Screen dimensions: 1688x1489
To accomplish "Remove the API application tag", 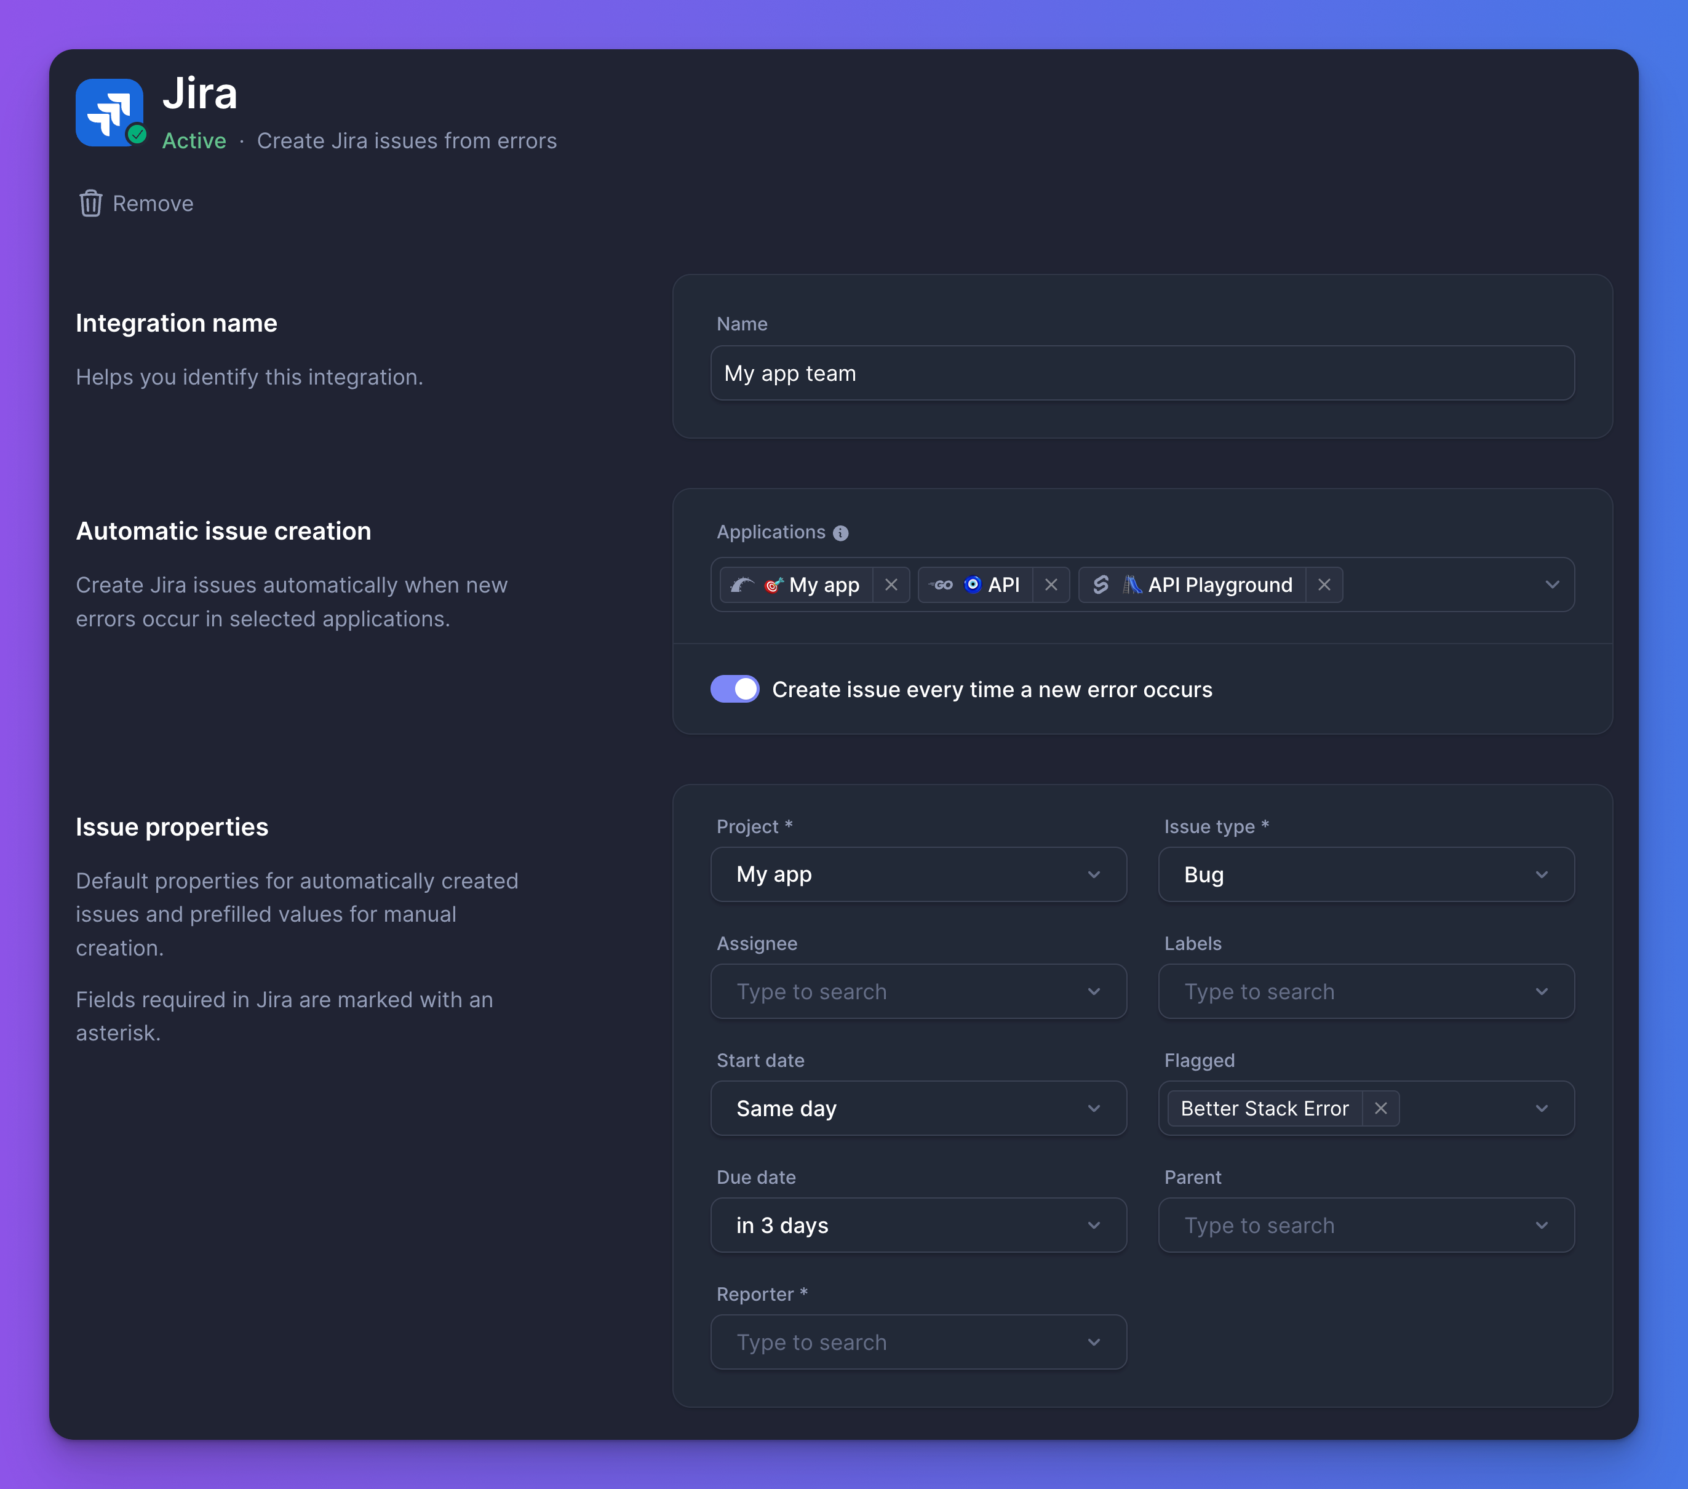I will coord(1051,585).
